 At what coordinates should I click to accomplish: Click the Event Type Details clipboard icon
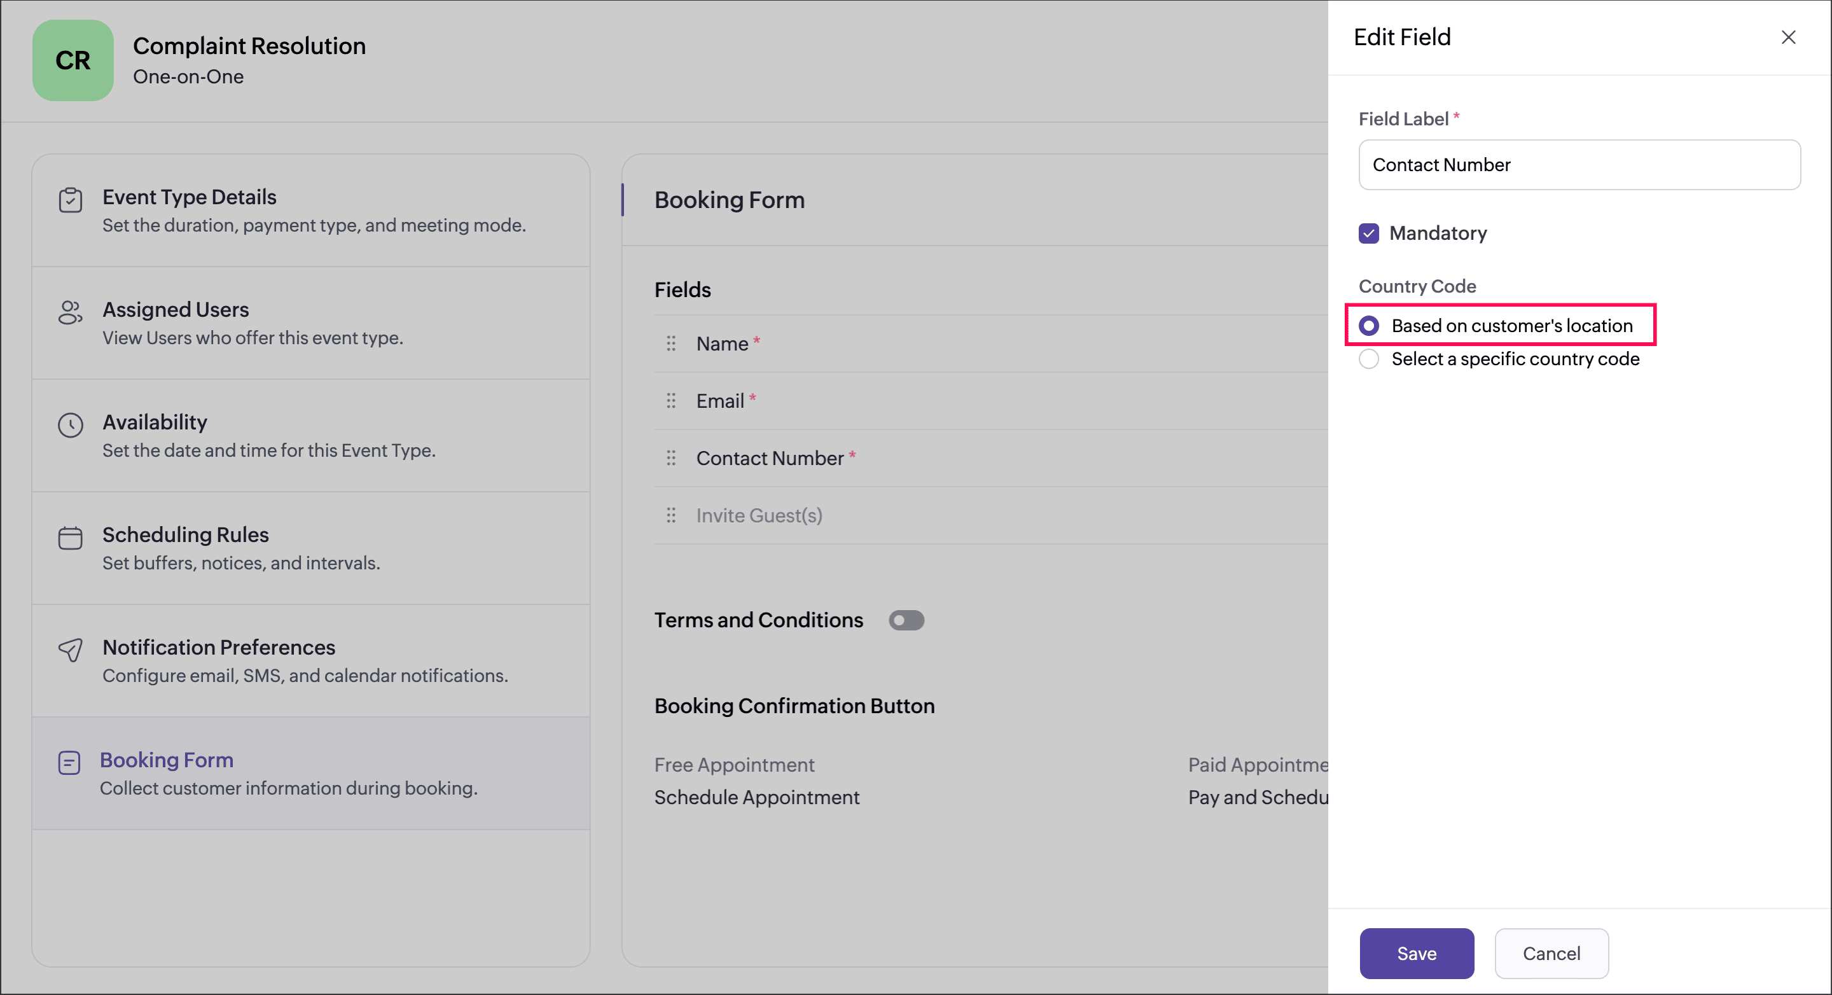pyautogui.click(x=71, y=200)
